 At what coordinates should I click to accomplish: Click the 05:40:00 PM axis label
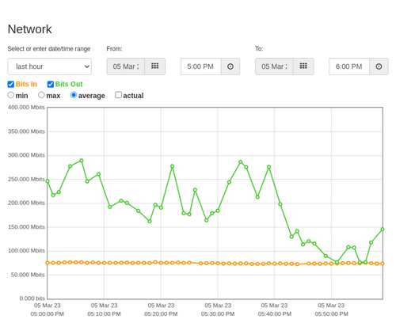pyautogui.click(x=275, y=314)
